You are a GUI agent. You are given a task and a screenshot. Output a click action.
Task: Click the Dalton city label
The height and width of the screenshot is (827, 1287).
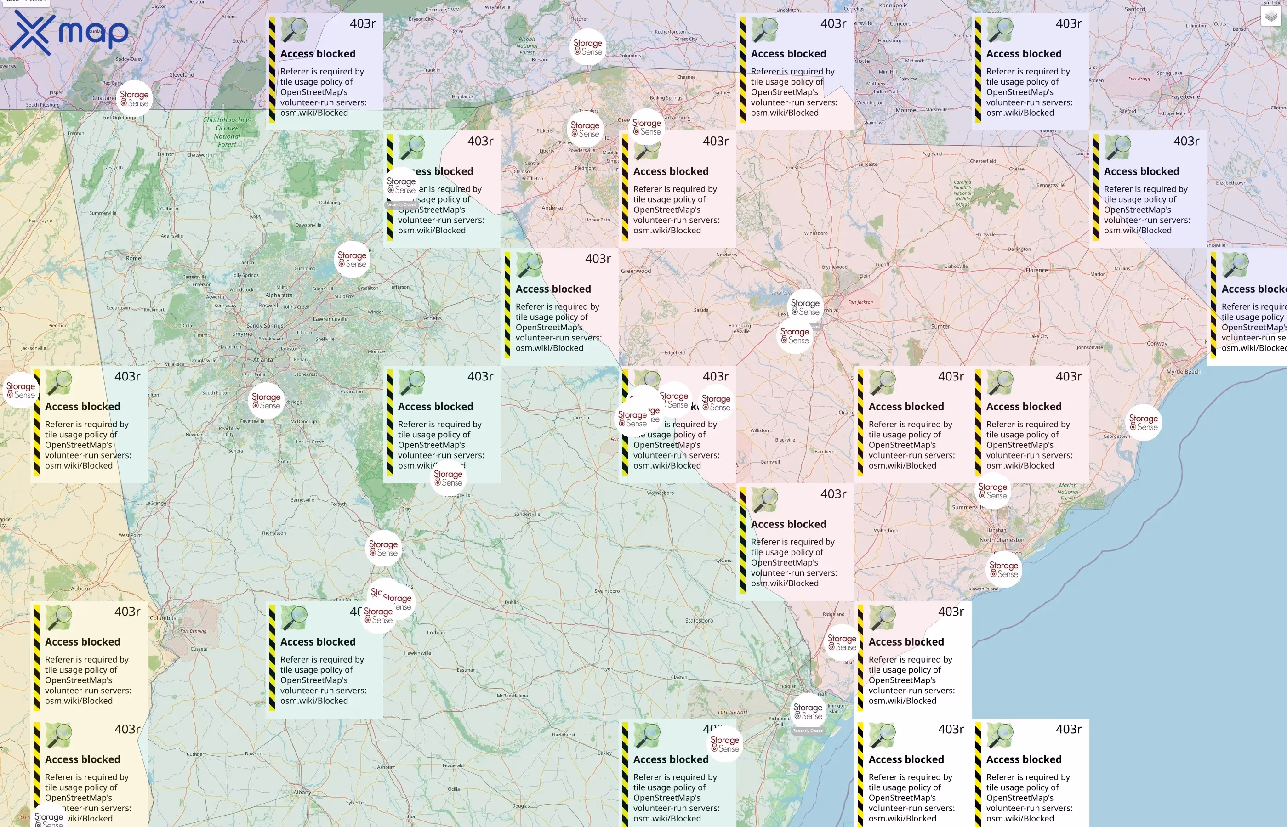(x=166, y=154)
